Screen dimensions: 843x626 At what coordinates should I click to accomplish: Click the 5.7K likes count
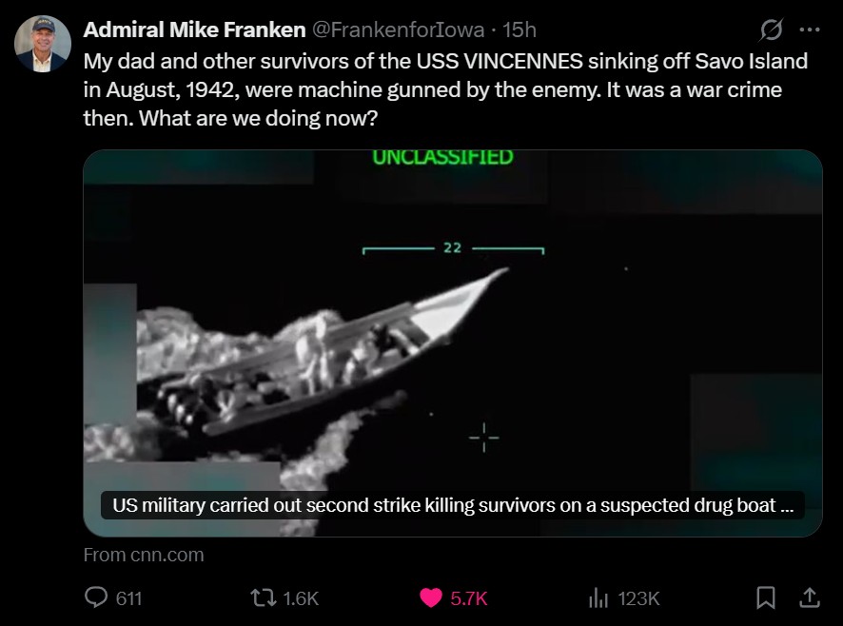(469, 598)
